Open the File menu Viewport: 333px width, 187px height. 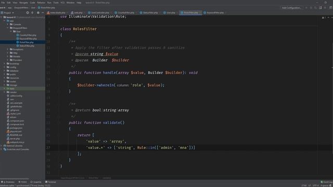point(3,3)
